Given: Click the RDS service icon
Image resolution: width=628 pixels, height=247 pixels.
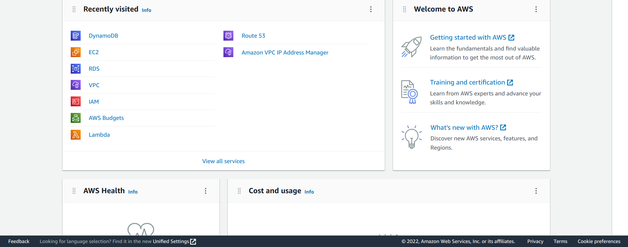Looking at the screenshot, I should tap(76, 69).
